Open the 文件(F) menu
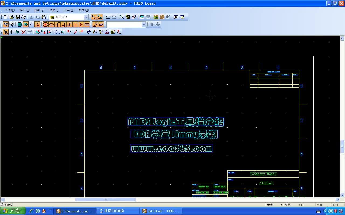Image resolution: width=345 pixels, height=215 pixels. coord(9,10)
